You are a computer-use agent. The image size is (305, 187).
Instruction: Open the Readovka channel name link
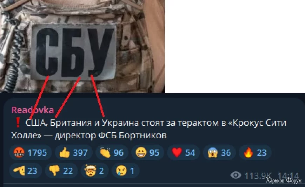point(33,110)
